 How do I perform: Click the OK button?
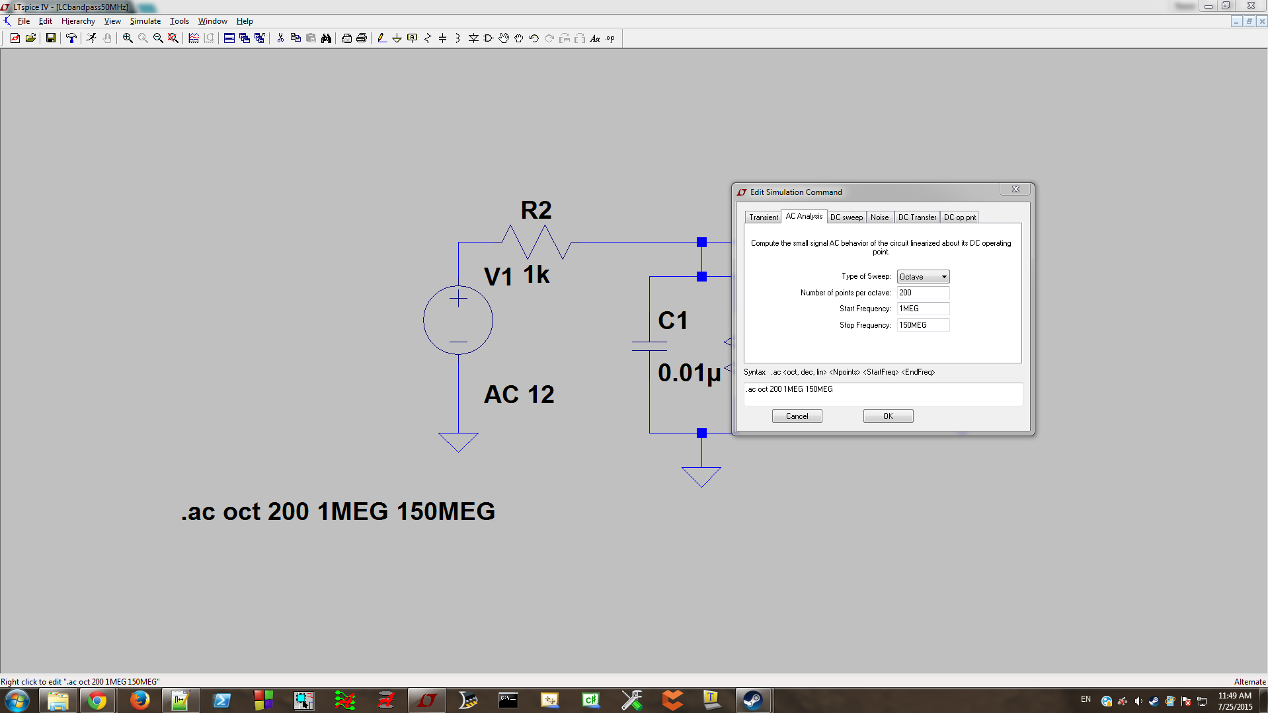click(888, 416)
